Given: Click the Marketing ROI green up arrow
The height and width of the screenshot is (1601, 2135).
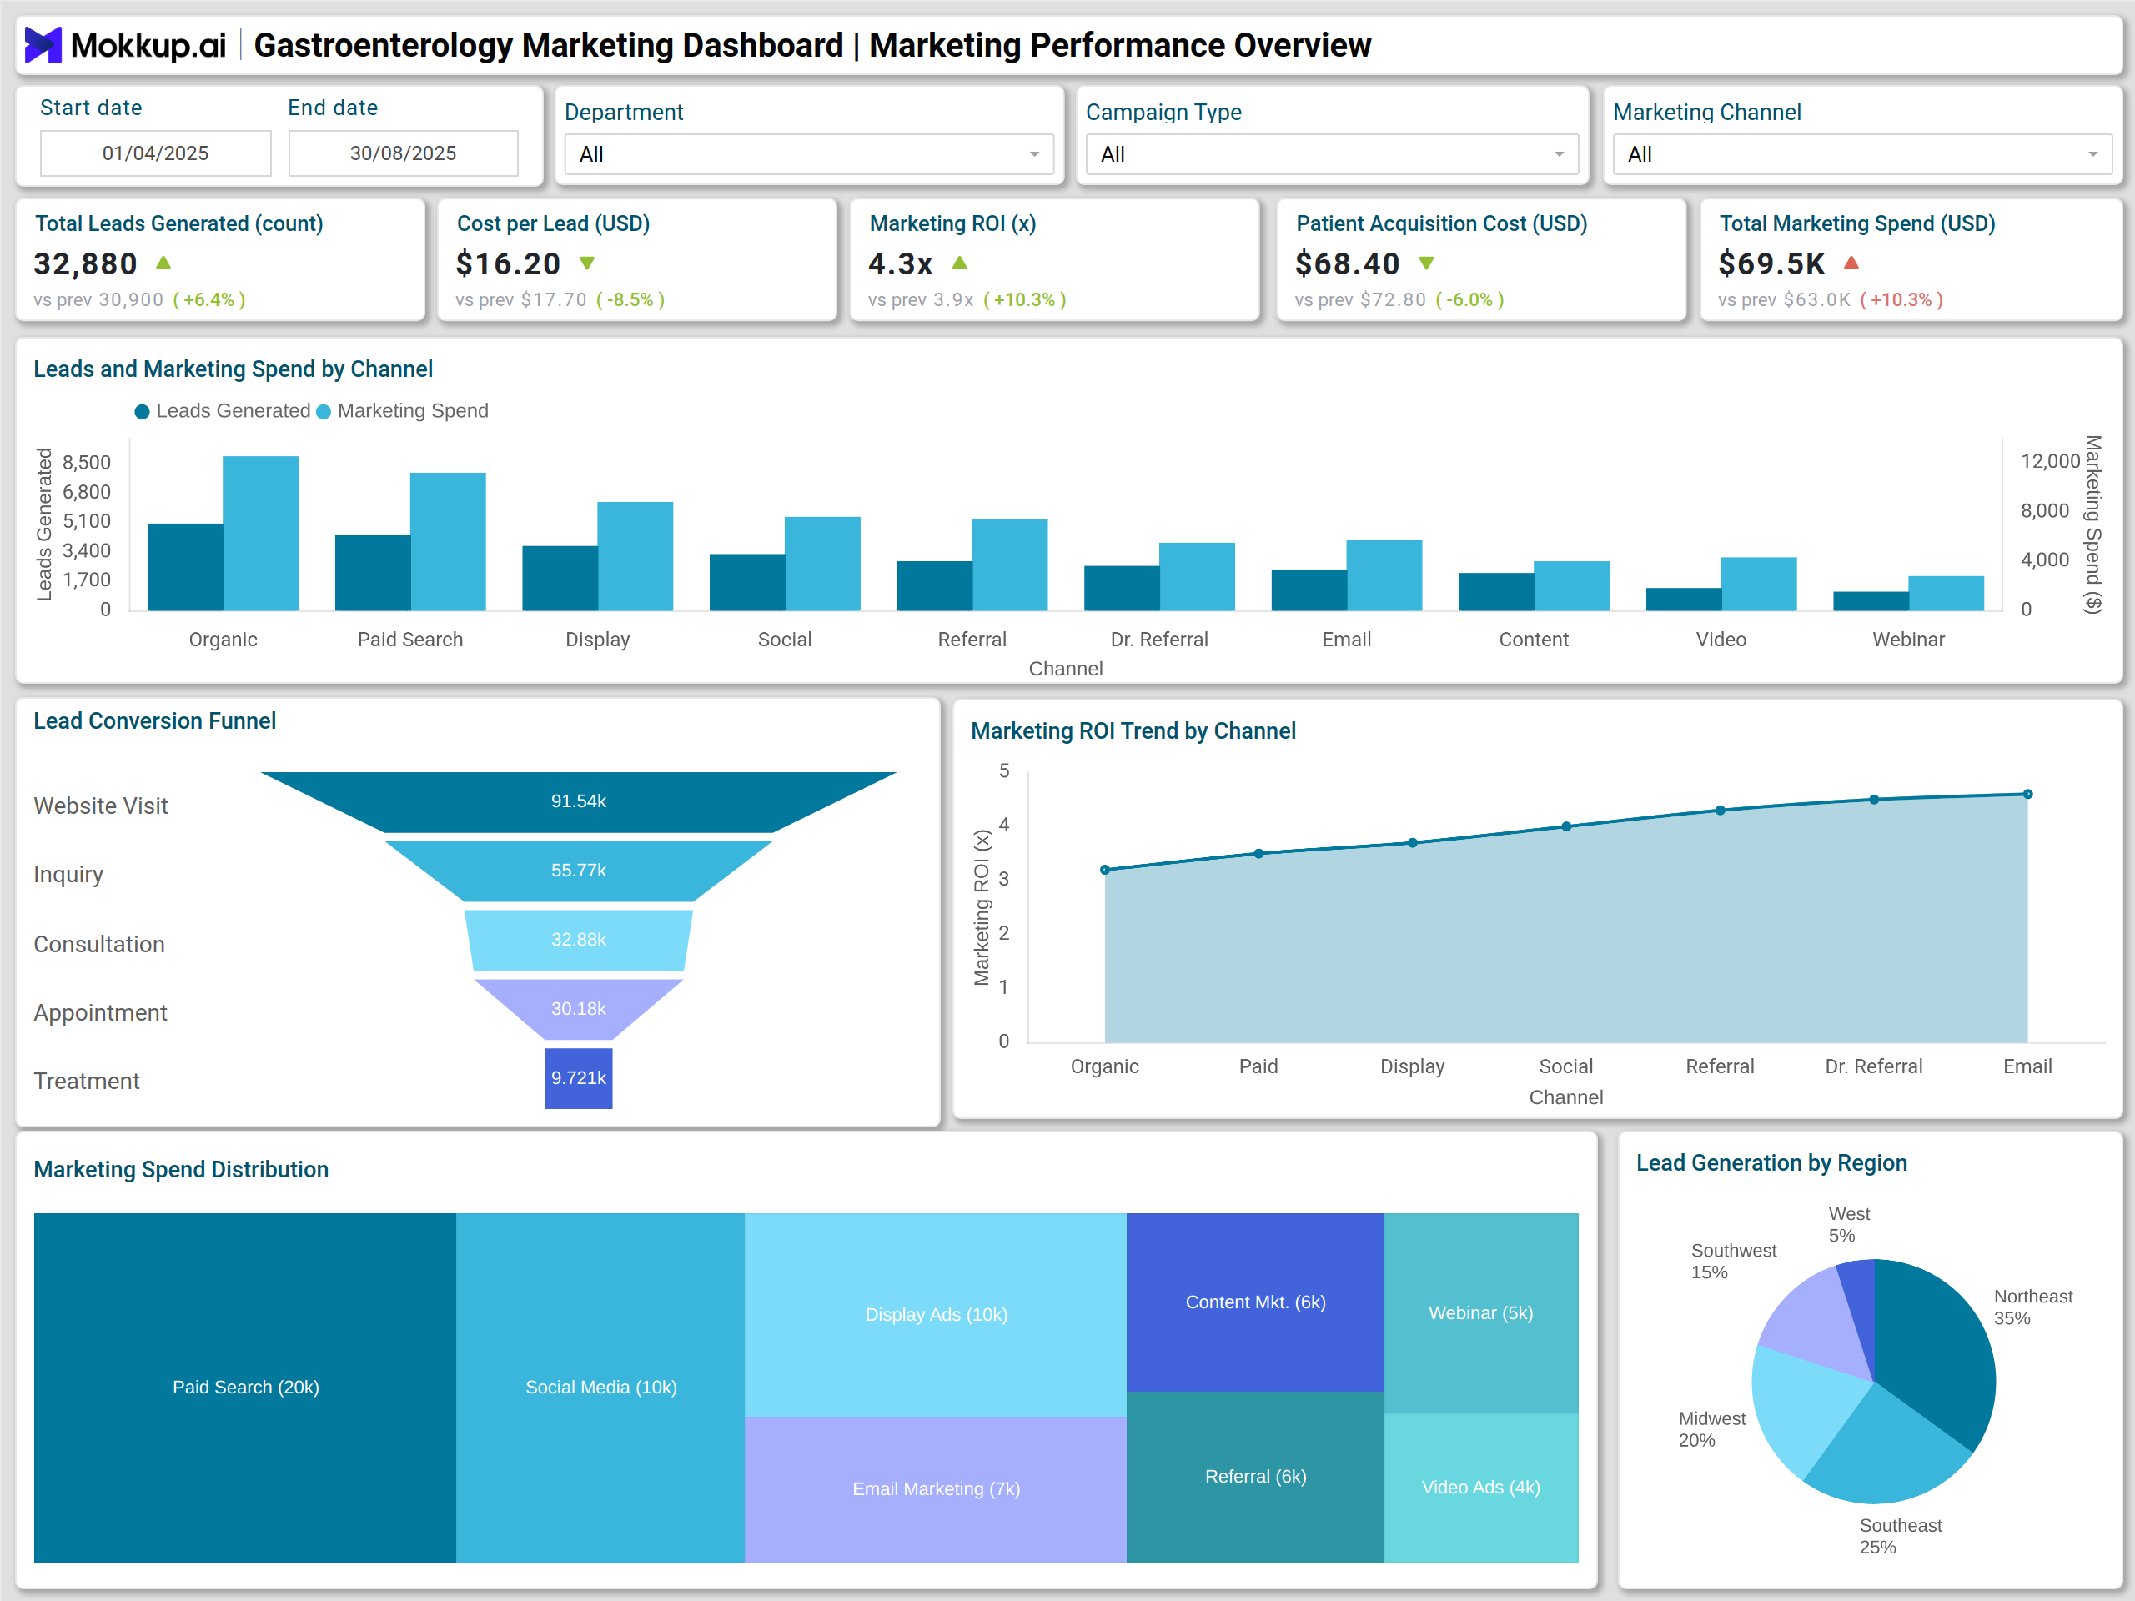Looking at the screenshot, I should pos(959,263).
